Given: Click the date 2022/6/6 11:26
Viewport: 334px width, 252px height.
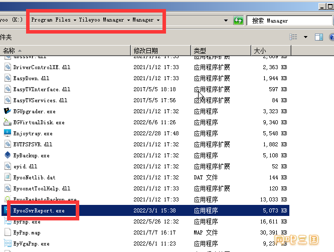Looking at the screenshot, I should pyautogui.click(x=154, y=122).
